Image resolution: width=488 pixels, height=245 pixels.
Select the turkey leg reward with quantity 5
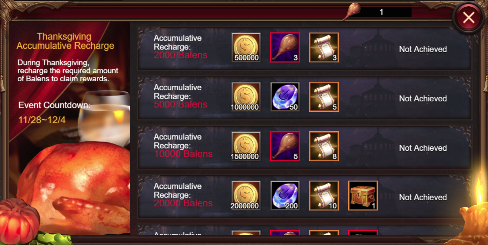coord(285,146)
